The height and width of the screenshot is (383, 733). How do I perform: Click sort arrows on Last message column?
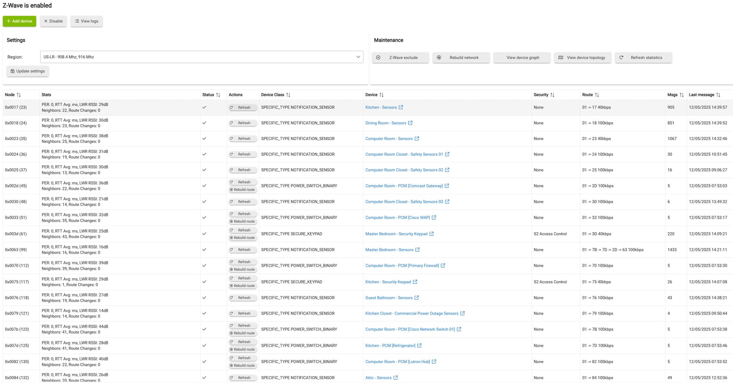(x=718, y=95)
